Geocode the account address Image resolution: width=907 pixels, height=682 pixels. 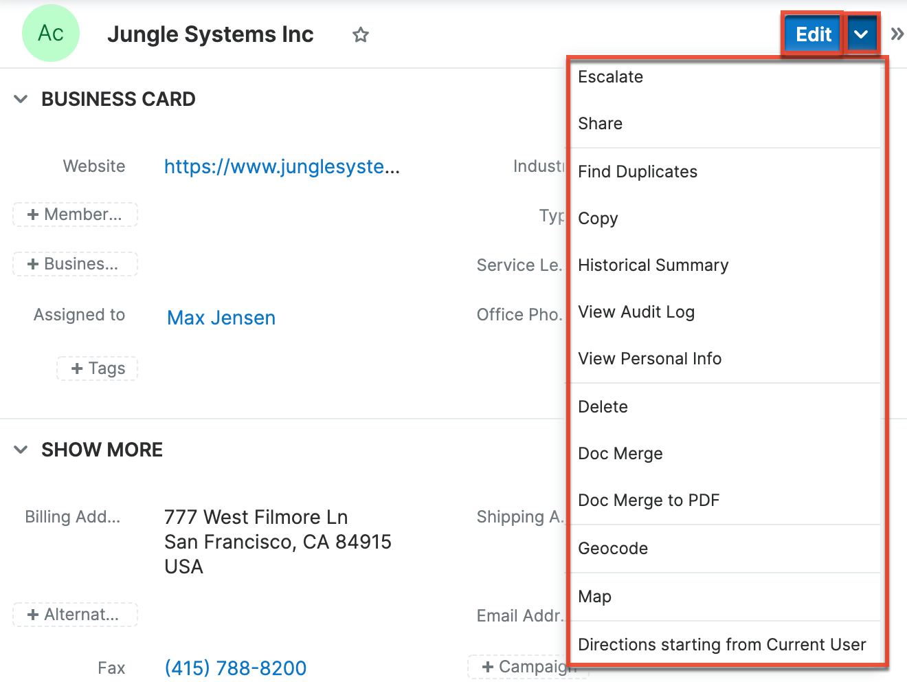(612, 549)
